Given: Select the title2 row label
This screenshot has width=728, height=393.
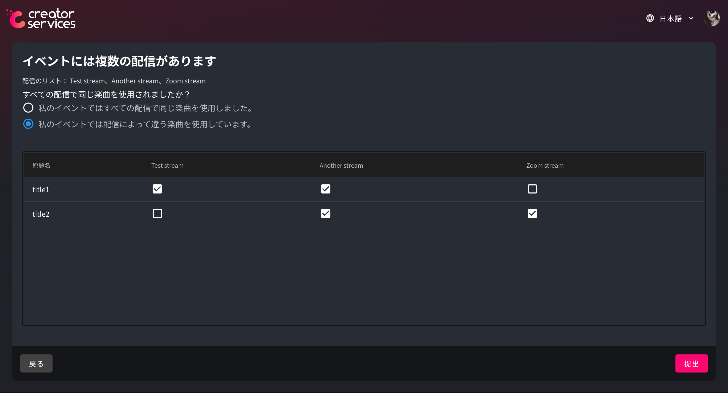Looking at the screenshot, I should coord(41,214).
